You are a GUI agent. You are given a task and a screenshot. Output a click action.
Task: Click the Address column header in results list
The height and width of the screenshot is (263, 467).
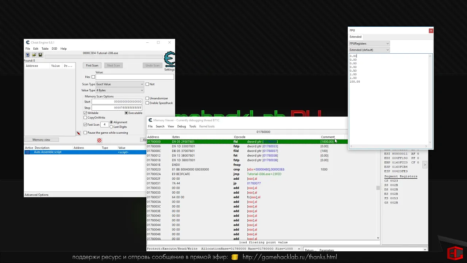pos(37,66)
